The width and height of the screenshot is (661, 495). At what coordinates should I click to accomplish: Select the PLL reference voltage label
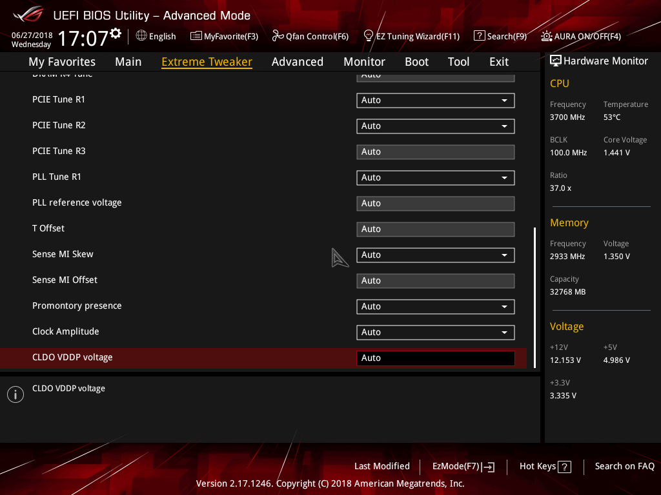[x=77, y=202]
